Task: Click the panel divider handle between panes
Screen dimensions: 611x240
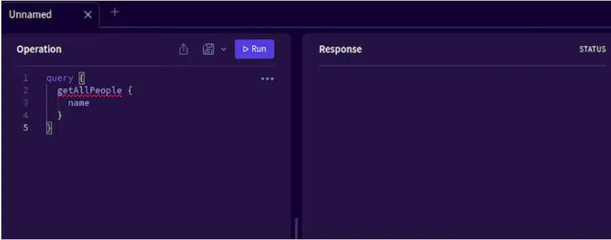Action: point(296,228)
